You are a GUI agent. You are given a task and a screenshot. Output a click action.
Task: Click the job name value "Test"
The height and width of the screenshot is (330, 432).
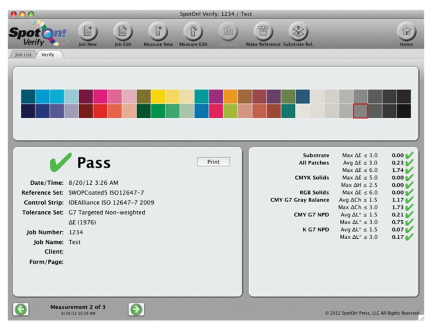point(74,242)
